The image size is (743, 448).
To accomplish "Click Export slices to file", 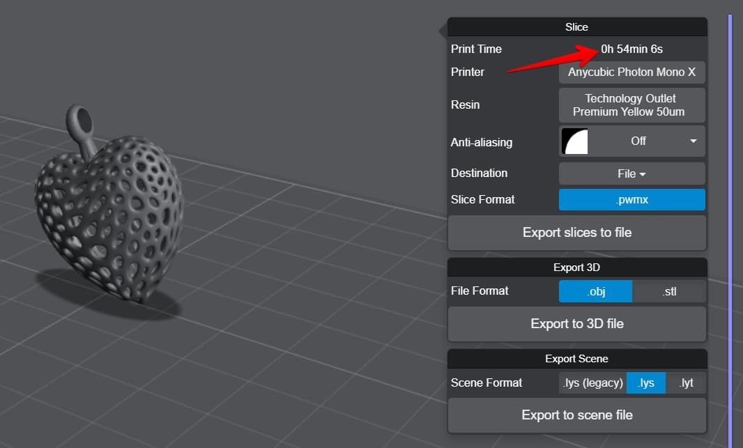I will coord(577,233).
